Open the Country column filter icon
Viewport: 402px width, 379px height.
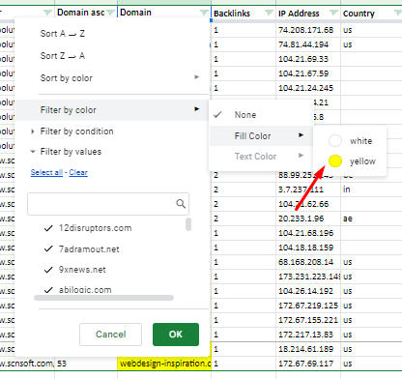pyautogui.click(x=398, y=13)
